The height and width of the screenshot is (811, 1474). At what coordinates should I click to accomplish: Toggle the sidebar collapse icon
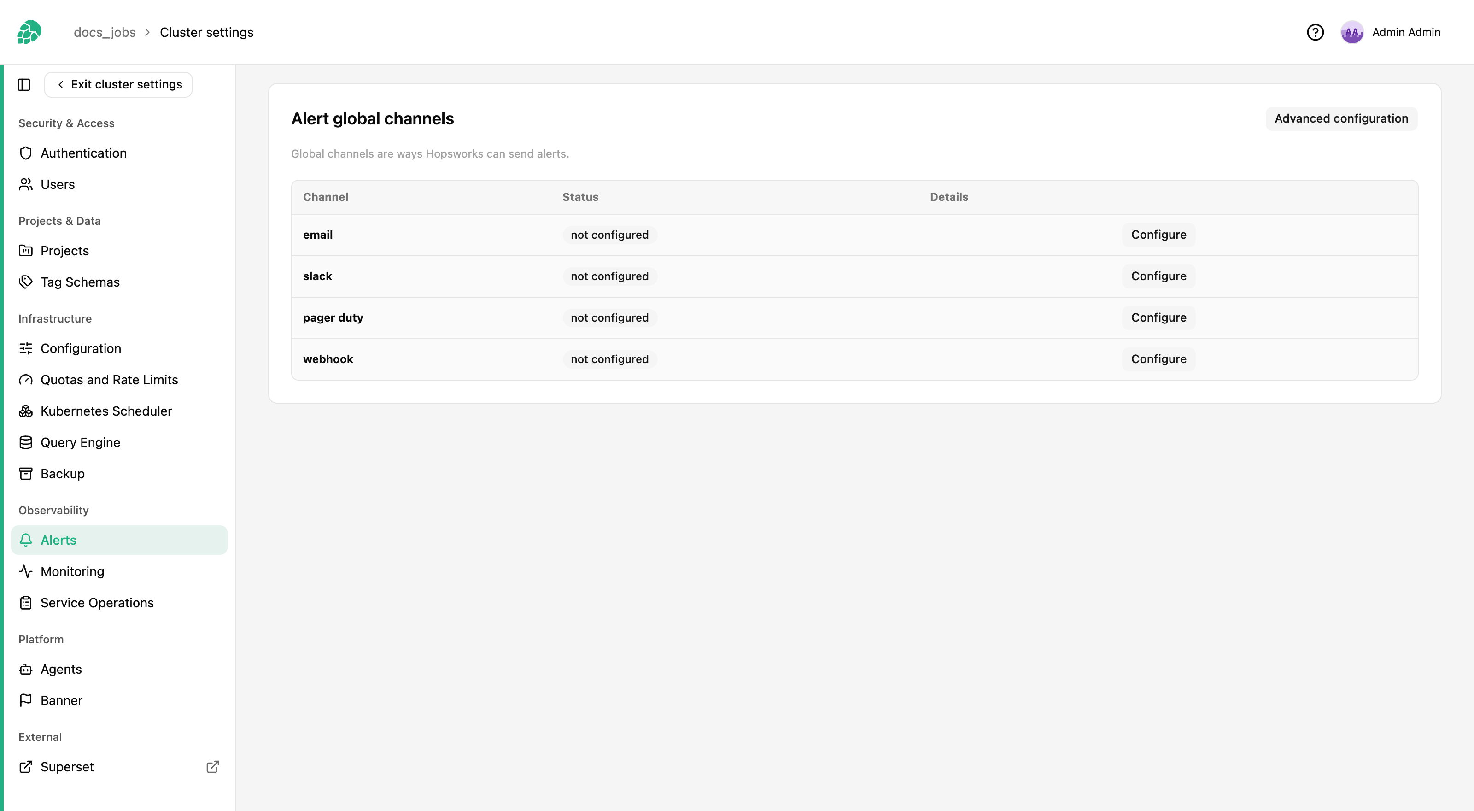click(24, 85)
